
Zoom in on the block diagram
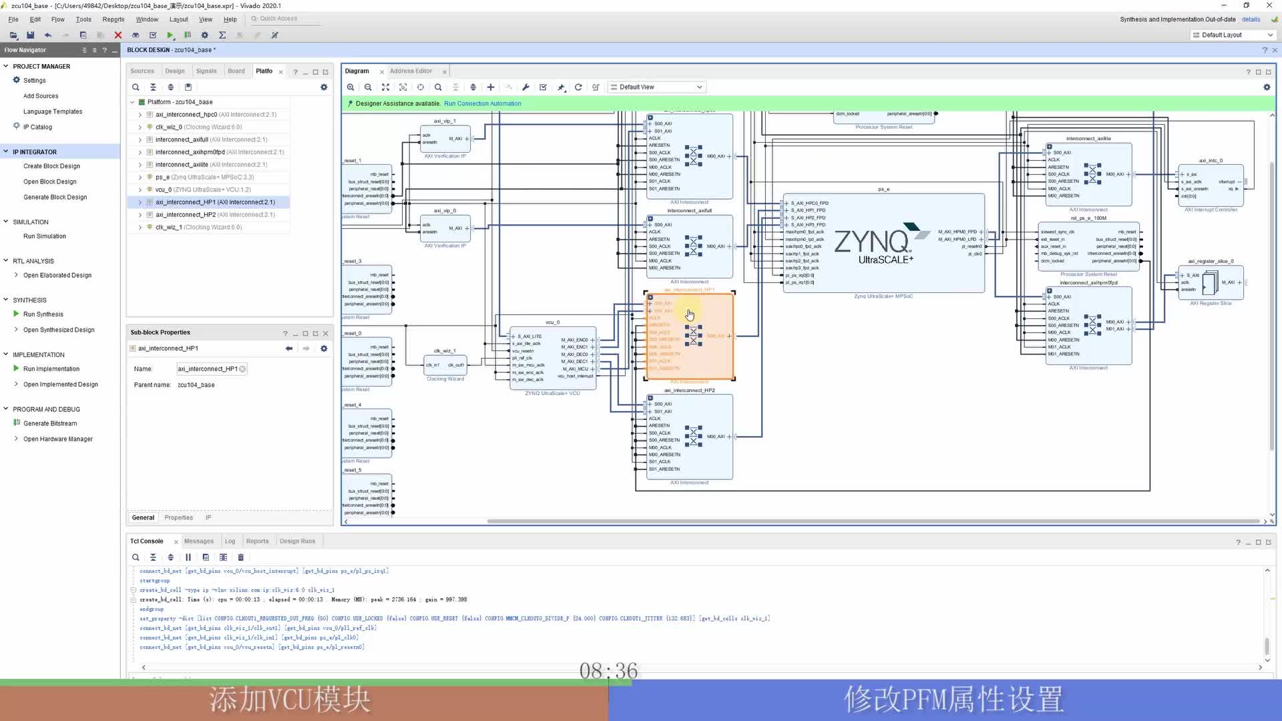tap(351, 87)
